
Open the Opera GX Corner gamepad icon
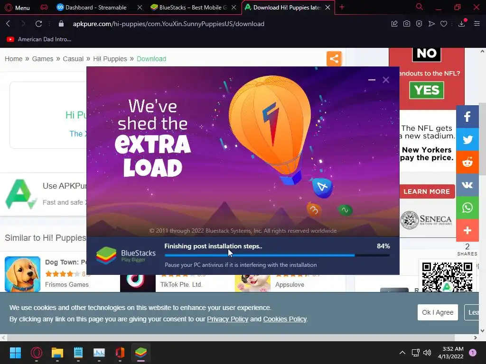(x=44, y=7)
